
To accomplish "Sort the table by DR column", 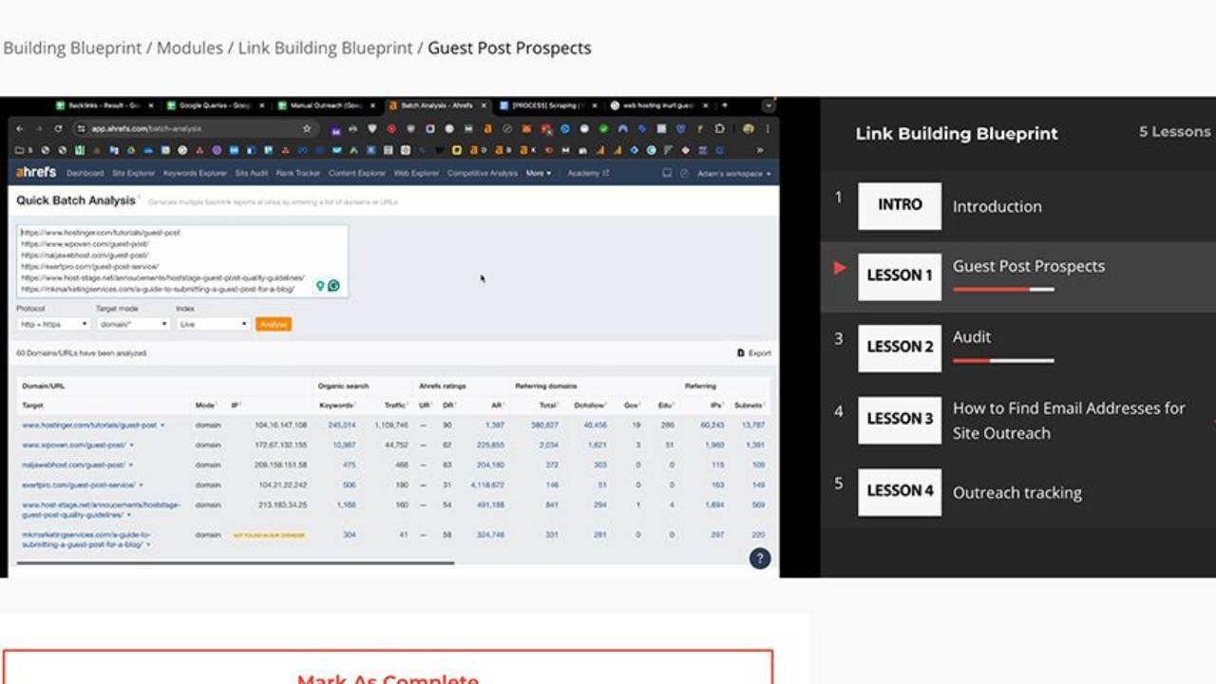I will pyautogui.click(x=448, y=406).
